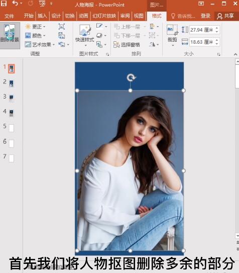Image resolution: width=239 pixels, height=273 pixels.
Task: Click the right-middle resize handle of picture
Action: click(184, 171)
